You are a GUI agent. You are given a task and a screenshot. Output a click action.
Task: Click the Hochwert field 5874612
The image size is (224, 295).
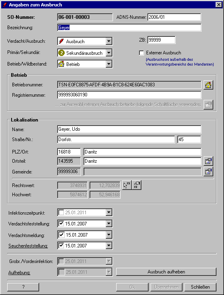(72, 195)
